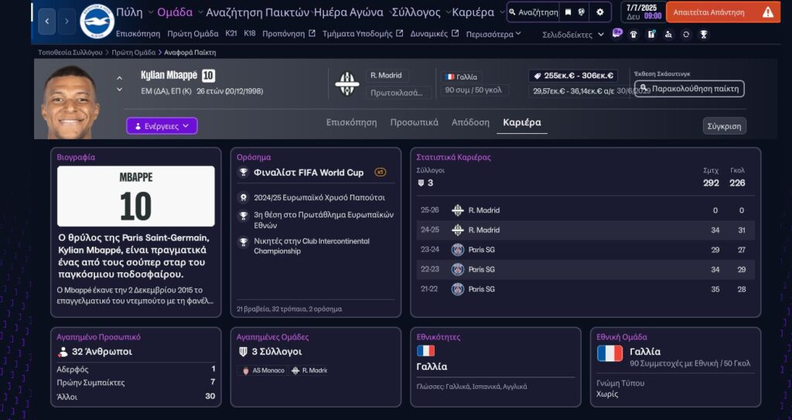Expand the Περισσότερα submenu

click(x=497, y=34)
